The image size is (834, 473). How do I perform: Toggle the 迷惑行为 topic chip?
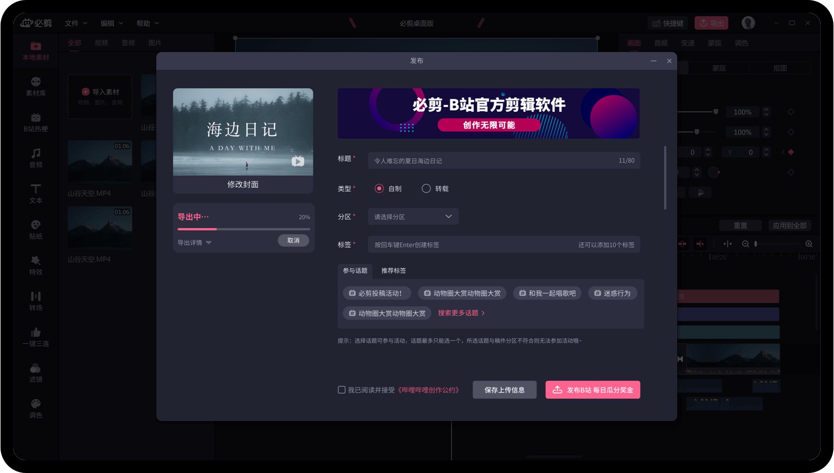click(613, 293)
